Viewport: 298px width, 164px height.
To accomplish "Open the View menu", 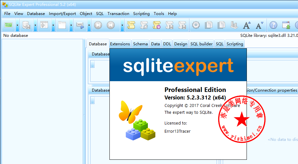I will click(19, 14).
